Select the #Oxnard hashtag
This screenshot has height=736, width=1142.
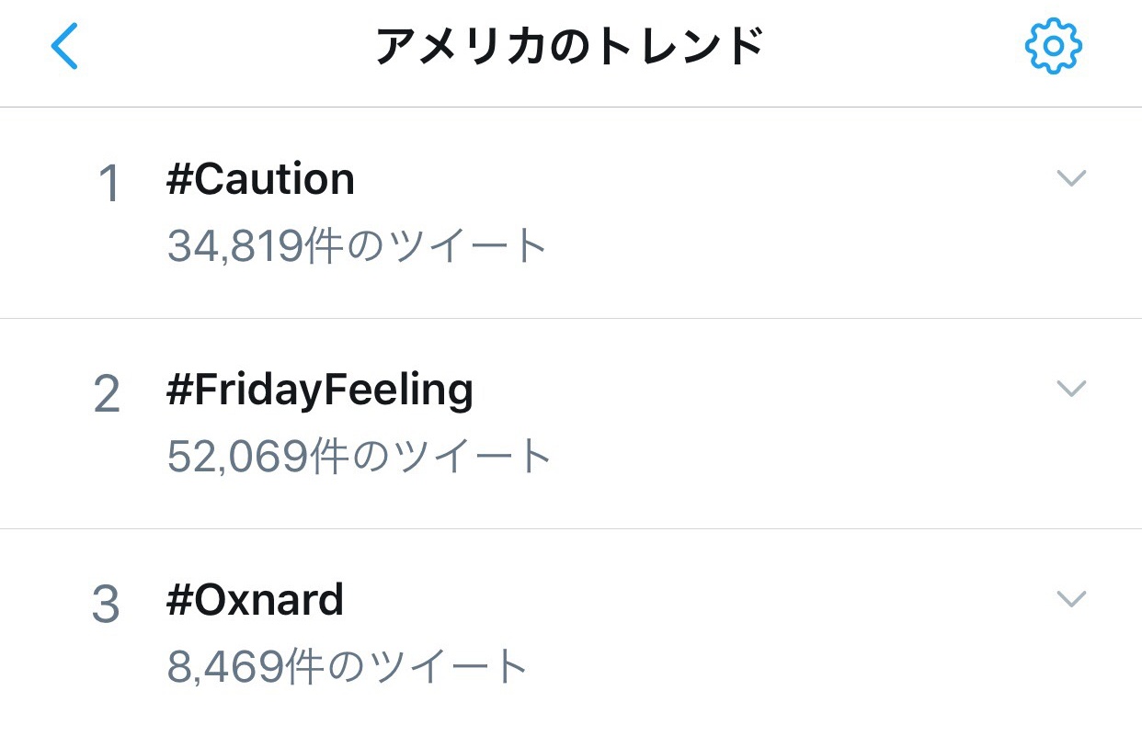click(255, 601)
